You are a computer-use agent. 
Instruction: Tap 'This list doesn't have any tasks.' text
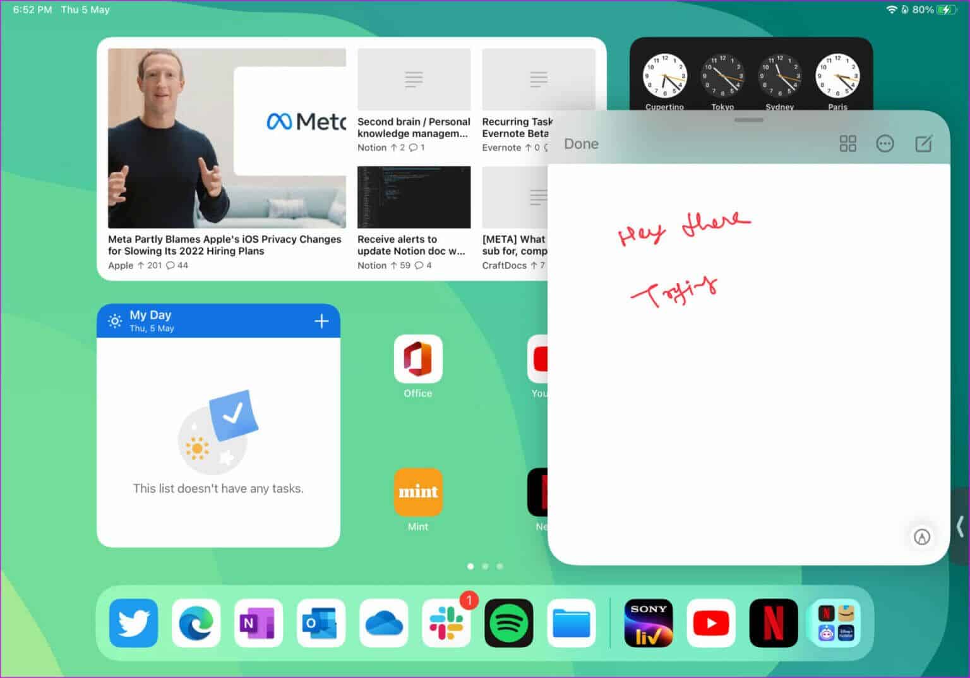pyautogui.click(x=219, y=488)
